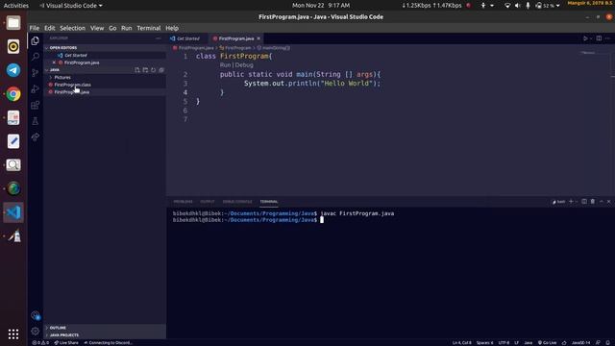
Task: Open the Go menu
Action: coord(112,28)
